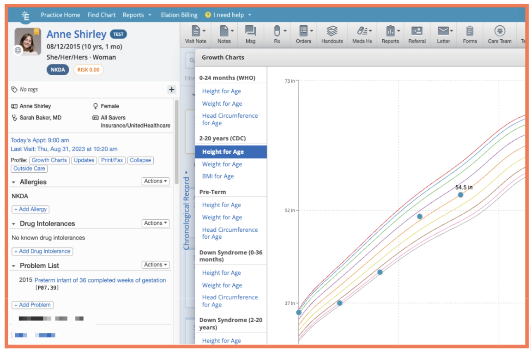This screenshot has height=350, width=531.
Task: Open the Find Chart menu item
Action: pyautogui.click(x=102, y=15)
